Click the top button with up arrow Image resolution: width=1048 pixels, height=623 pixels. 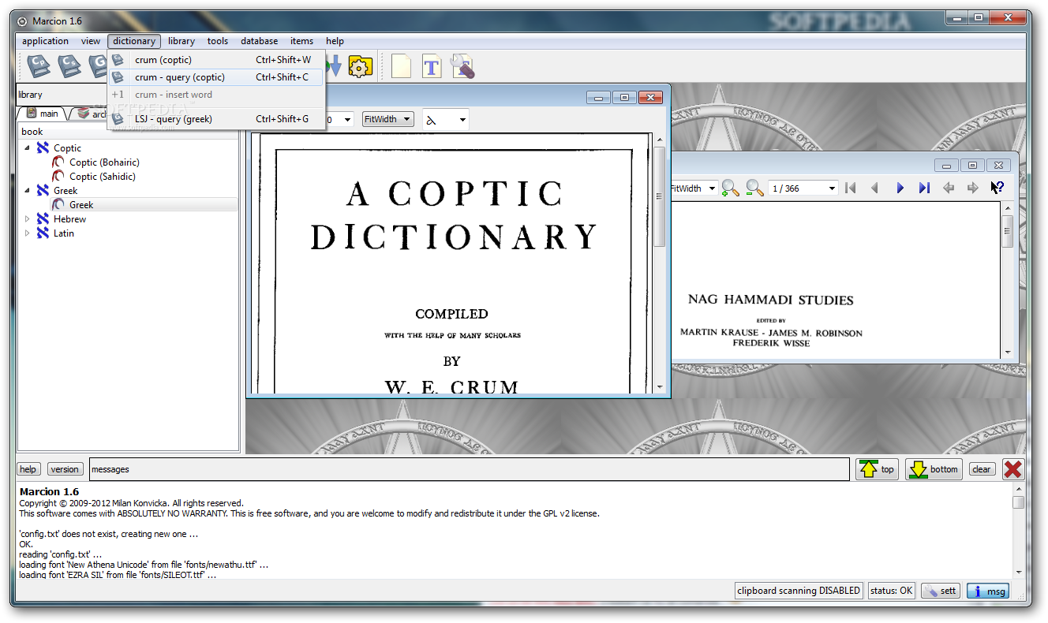click(x=878, y=469)
